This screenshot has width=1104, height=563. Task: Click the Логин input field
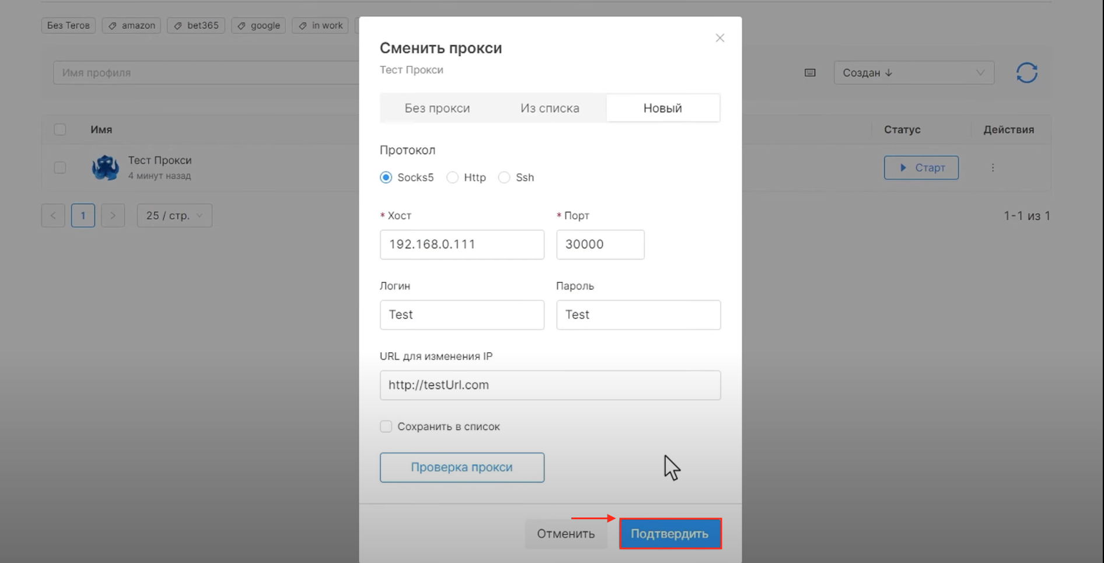point(462,315)
